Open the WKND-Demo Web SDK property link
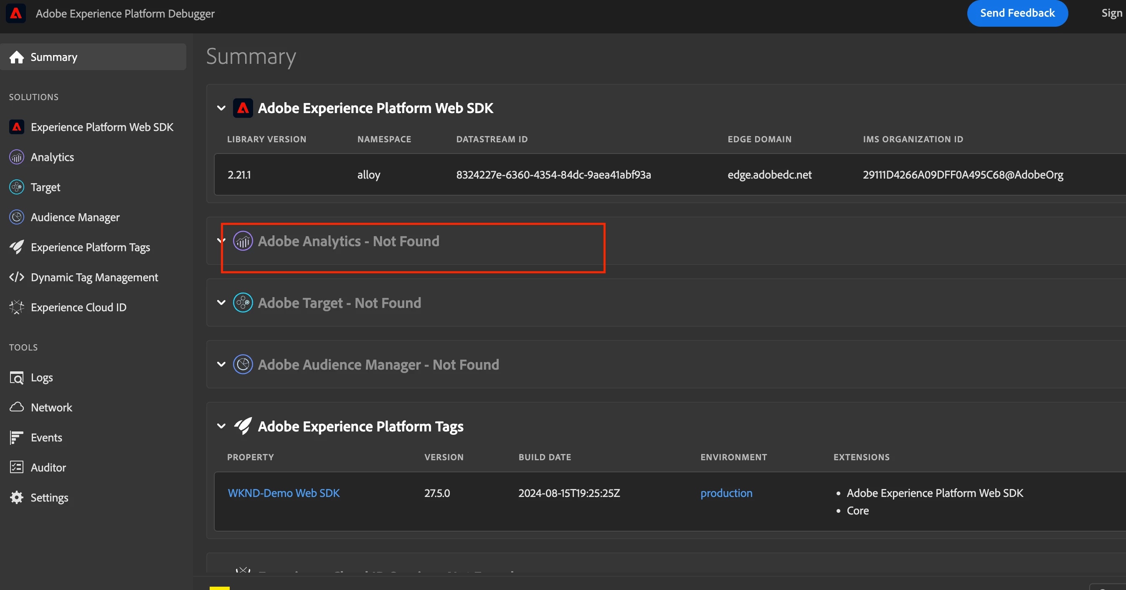The image size is (1126, 590). (x=283, y=493)
